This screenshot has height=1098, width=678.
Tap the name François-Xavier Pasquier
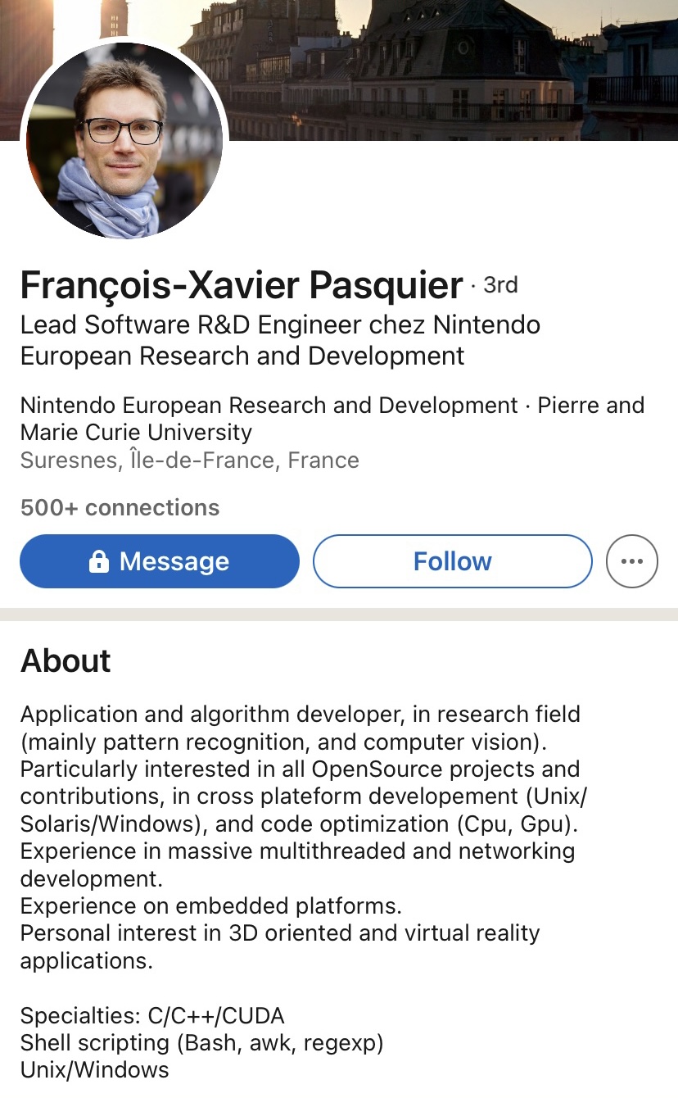(x=242, y=285)
